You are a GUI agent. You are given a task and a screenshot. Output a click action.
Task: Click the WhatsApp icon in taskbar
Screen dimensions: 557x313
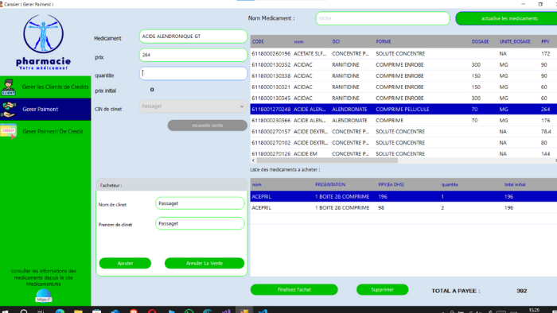tap(189, 311)
